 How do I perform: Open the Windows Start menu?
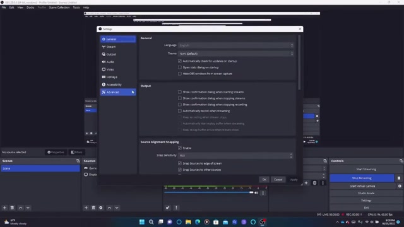pos(142,222)
